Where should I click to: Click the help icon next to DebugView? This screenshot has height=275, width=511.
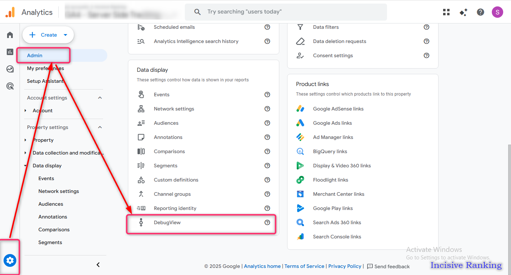267,222
